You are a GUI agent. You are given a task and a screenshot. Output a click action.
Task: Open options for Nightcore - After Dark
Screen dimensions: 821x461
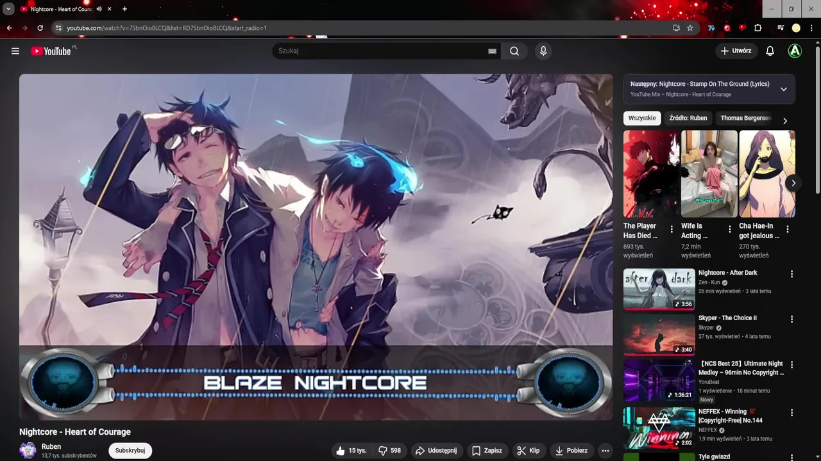[x=791, y=274]
